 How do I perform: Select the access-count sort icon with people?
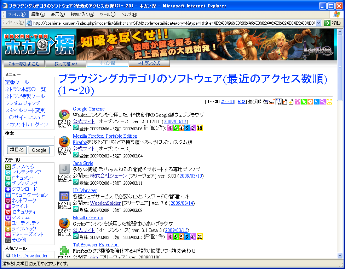pyautogui.click(x=278, y=102)
